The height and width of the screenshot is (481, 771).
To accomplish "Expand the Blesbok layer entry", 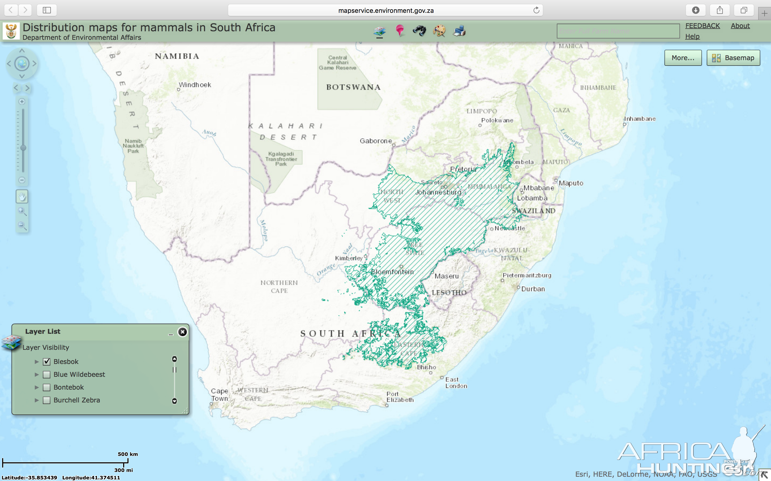I will pyautogui.click(x=37, y=362).
